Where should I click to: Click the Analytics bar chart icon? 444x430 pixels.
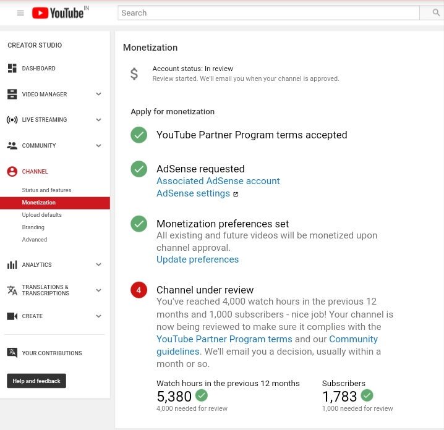(x=12, y=265)
